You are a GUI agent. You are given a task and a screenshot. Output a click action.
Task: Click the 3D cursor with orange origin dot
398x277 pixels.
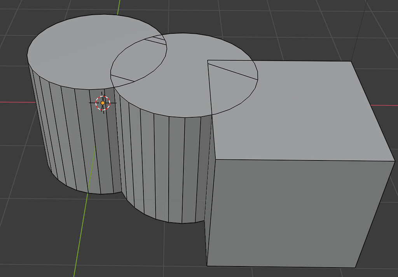103,103
